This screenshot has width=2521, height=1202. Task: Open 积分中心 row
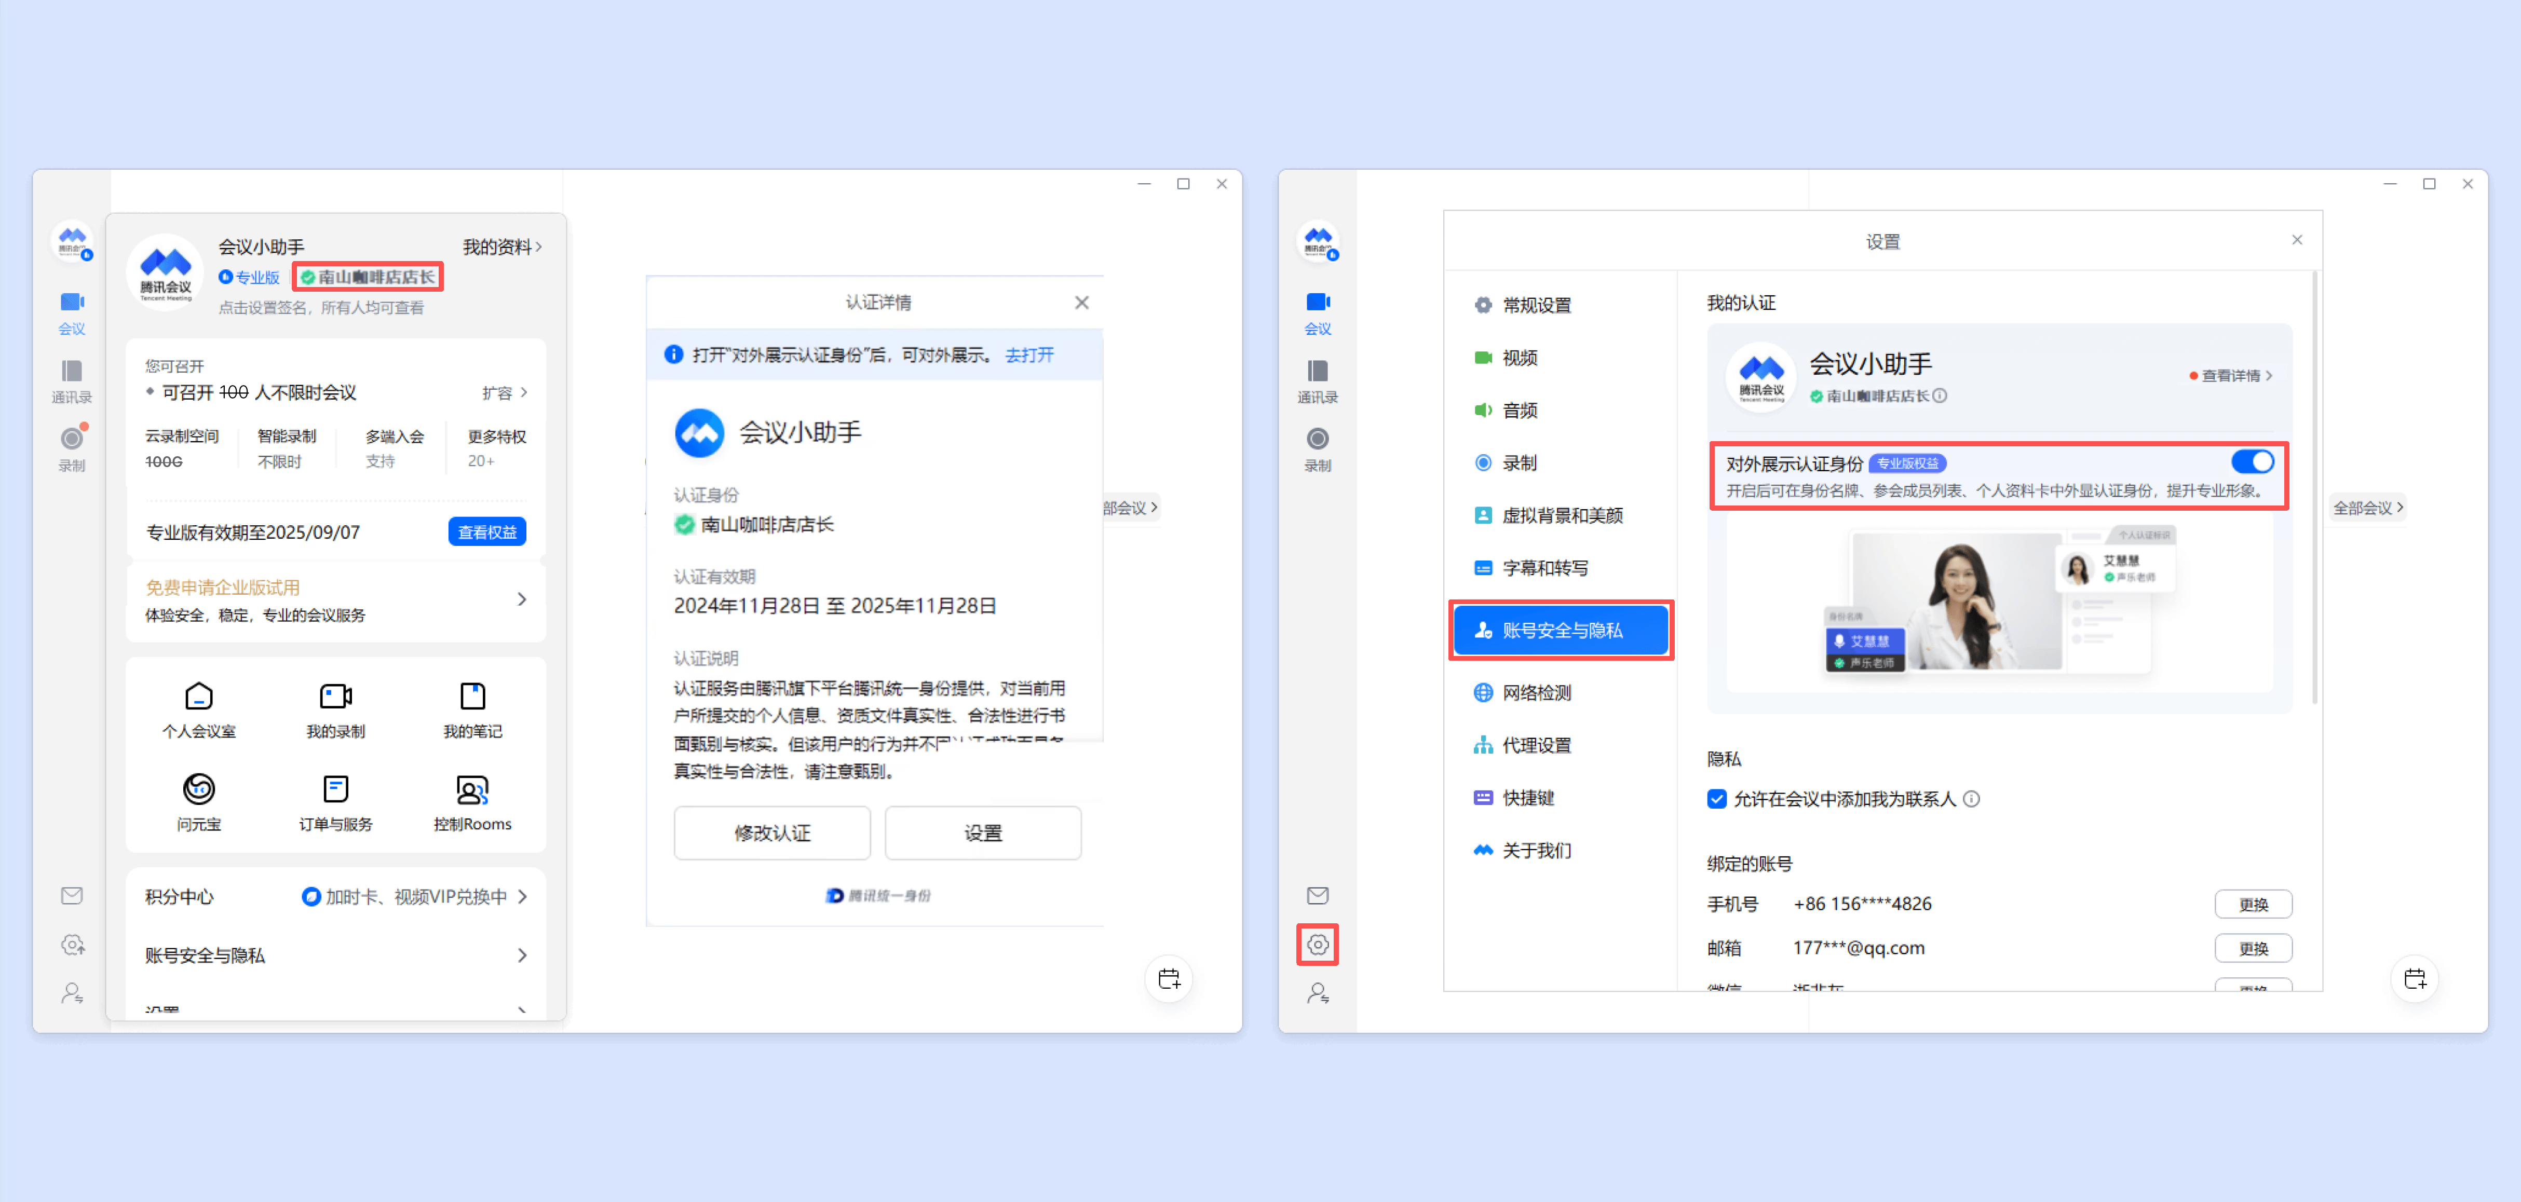pyautogui.click(x=336, y=897)
